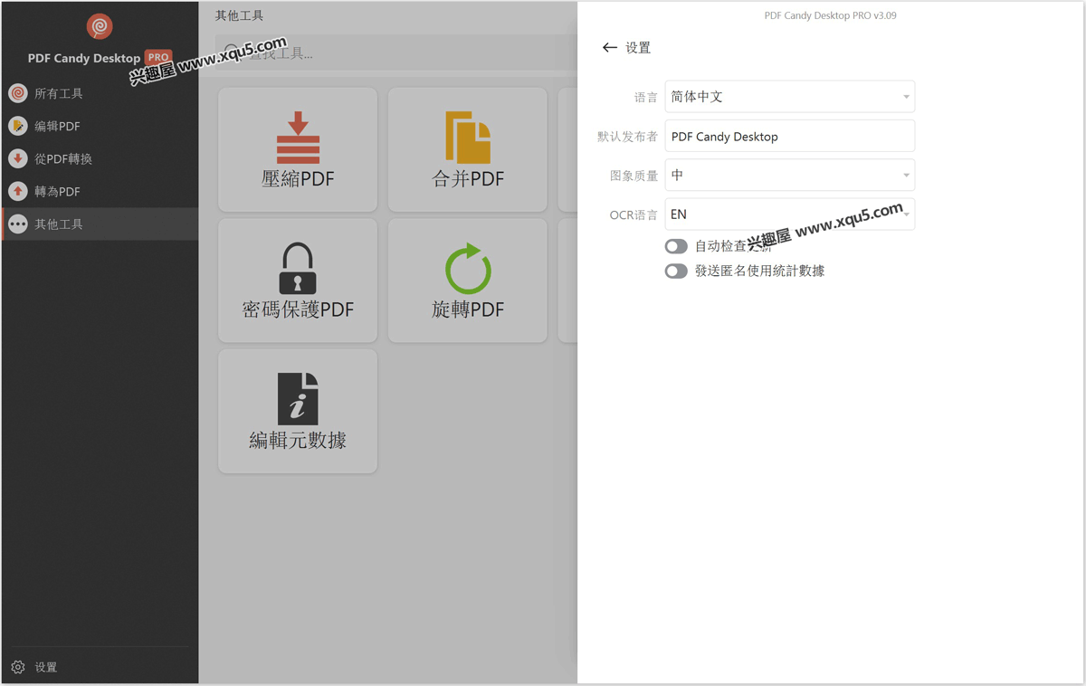Select 其他工具 in the sidebar
Screen dimensions: 1086x686
[x=100, y=224]
